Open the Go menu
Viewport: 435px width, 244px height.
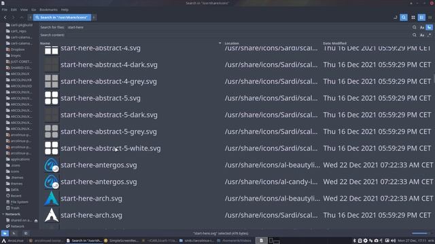coord(33,9)
